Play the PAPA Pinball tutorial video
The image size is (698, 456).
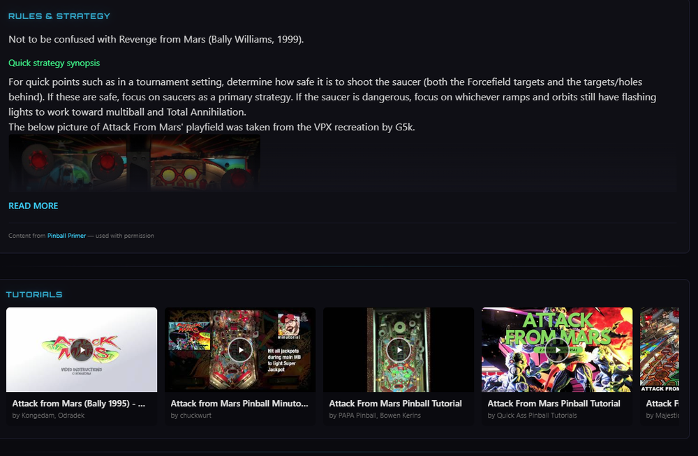[x=399, y=350]
